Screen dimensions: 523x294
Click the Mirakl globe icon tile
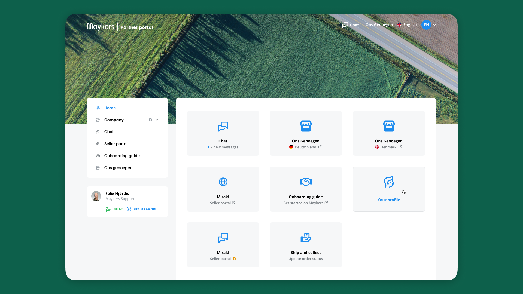click(x=223, y=182)
